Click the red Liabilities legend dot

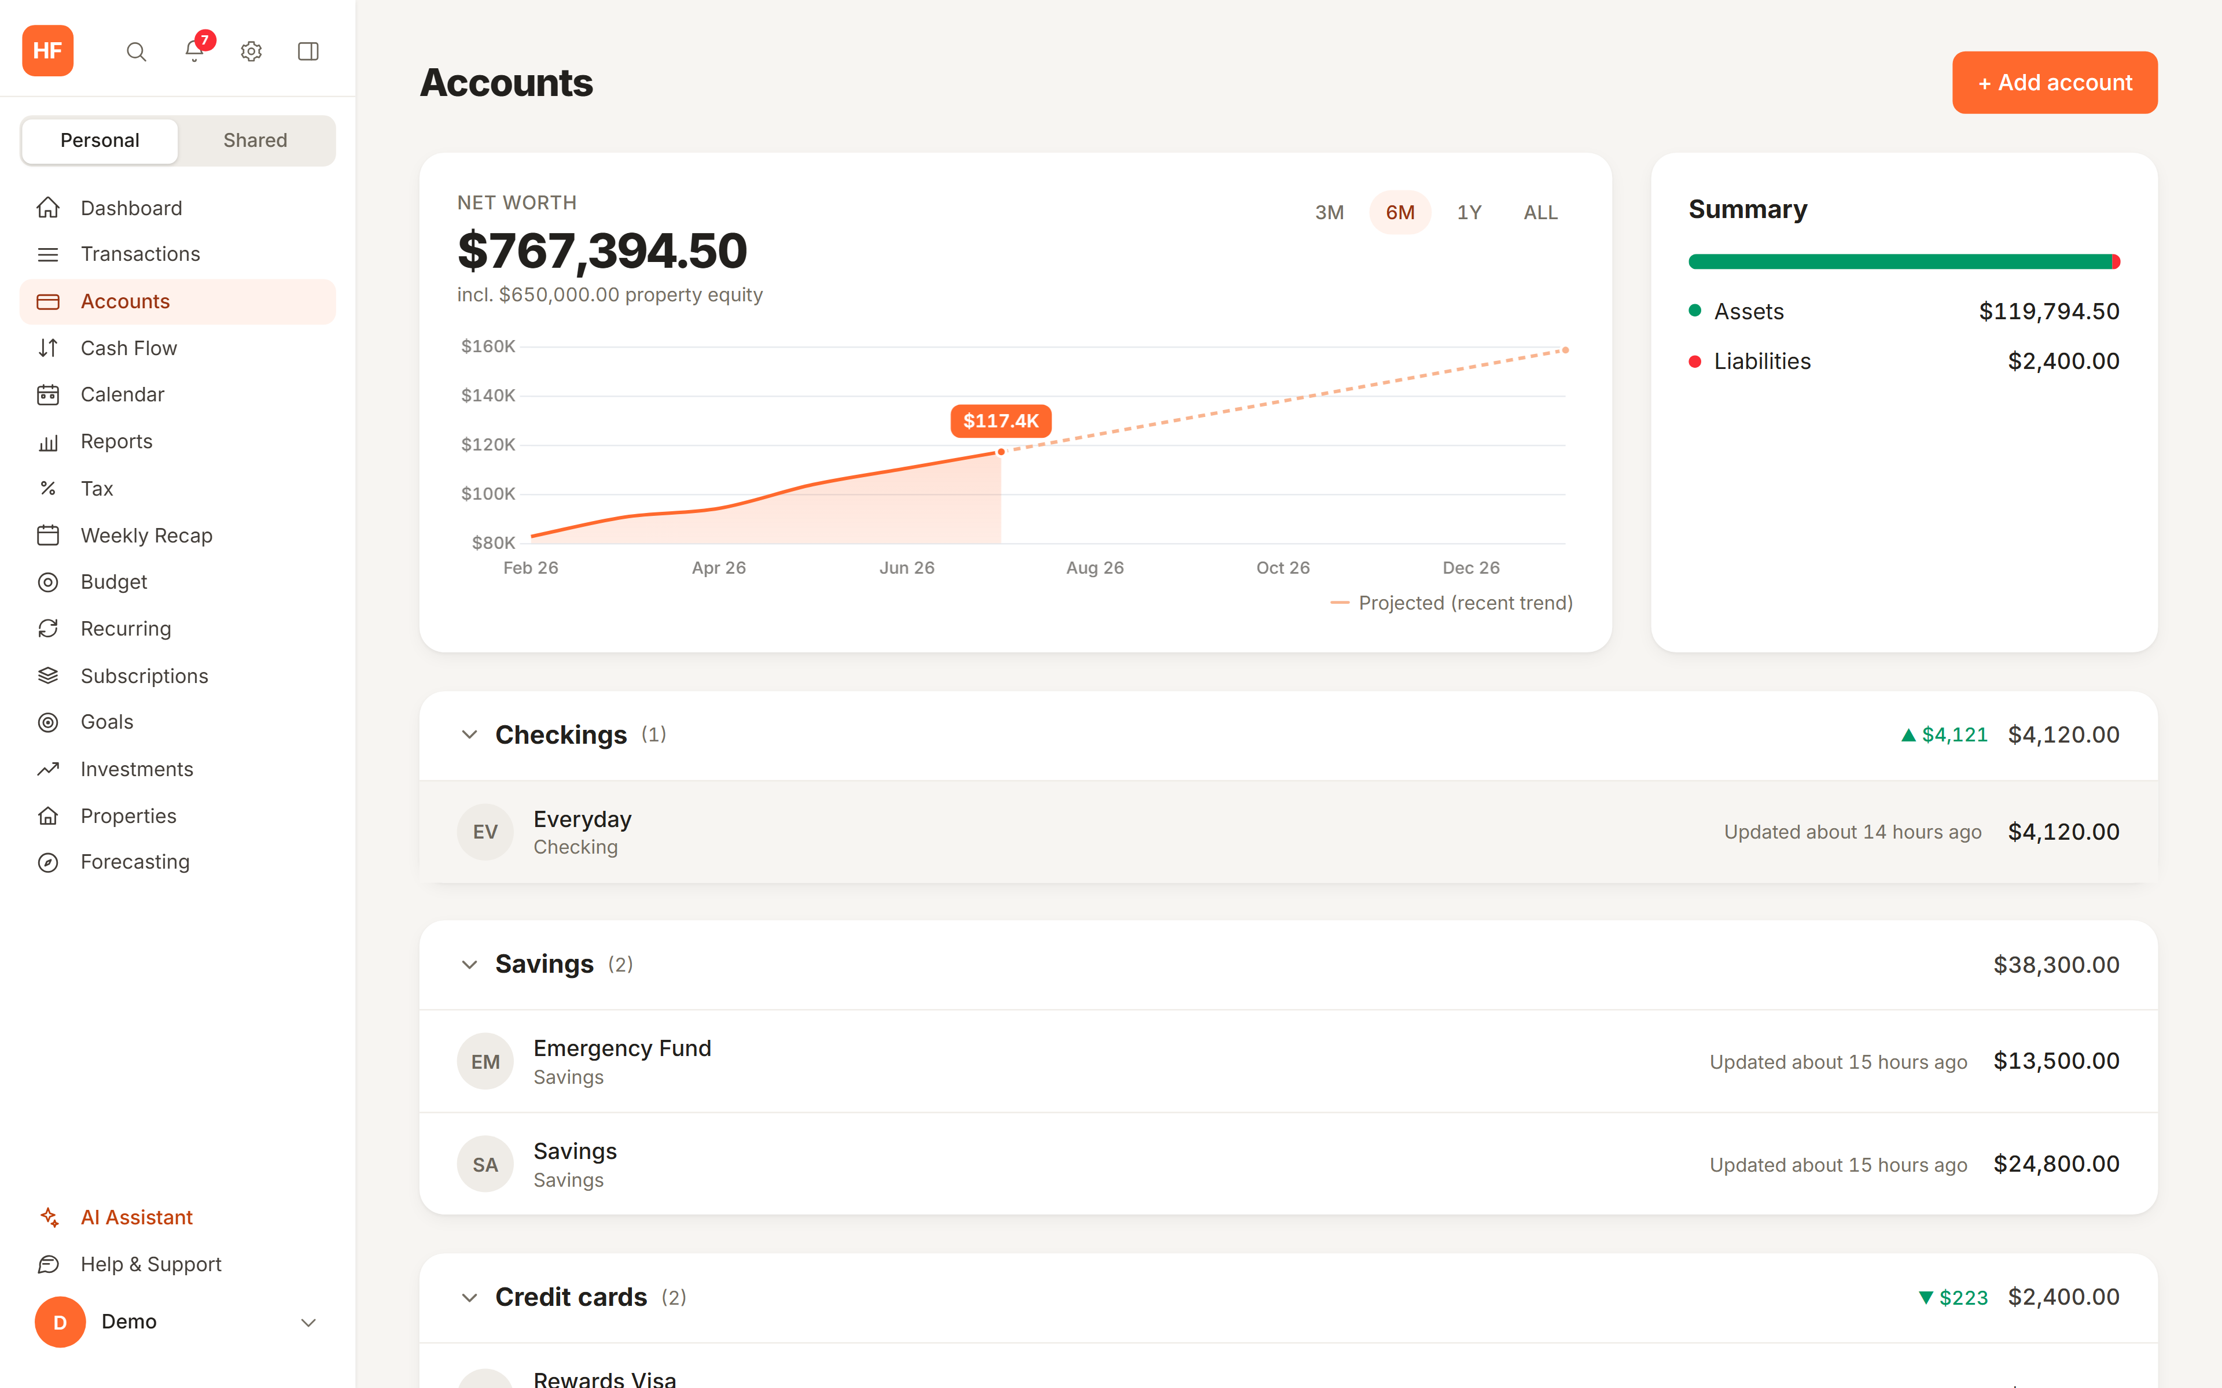coord(1695,361)
